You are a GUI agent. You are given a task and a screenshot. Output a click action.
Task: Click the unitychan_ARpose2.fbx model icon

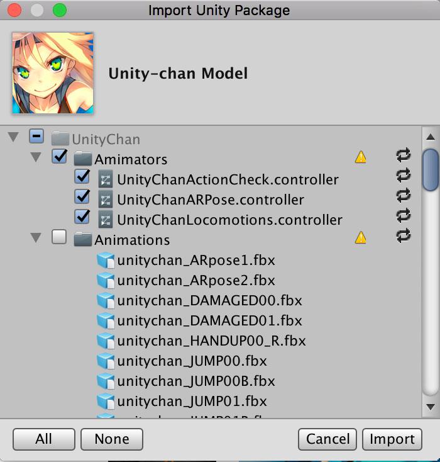pyautogui.click(x=106, y=281)
